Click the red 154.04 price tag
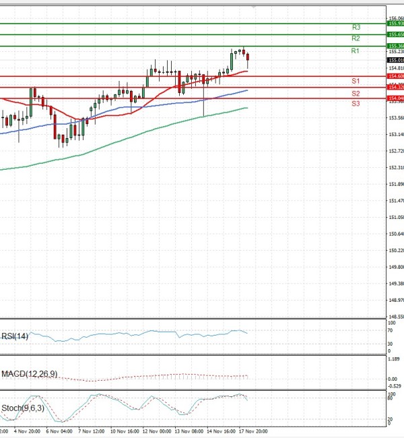Screen dimensions: 404x438 [395, 98]
